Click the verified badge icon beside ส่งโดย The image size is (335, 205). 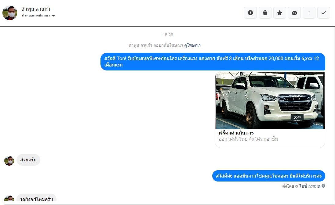tap(297, 186)
